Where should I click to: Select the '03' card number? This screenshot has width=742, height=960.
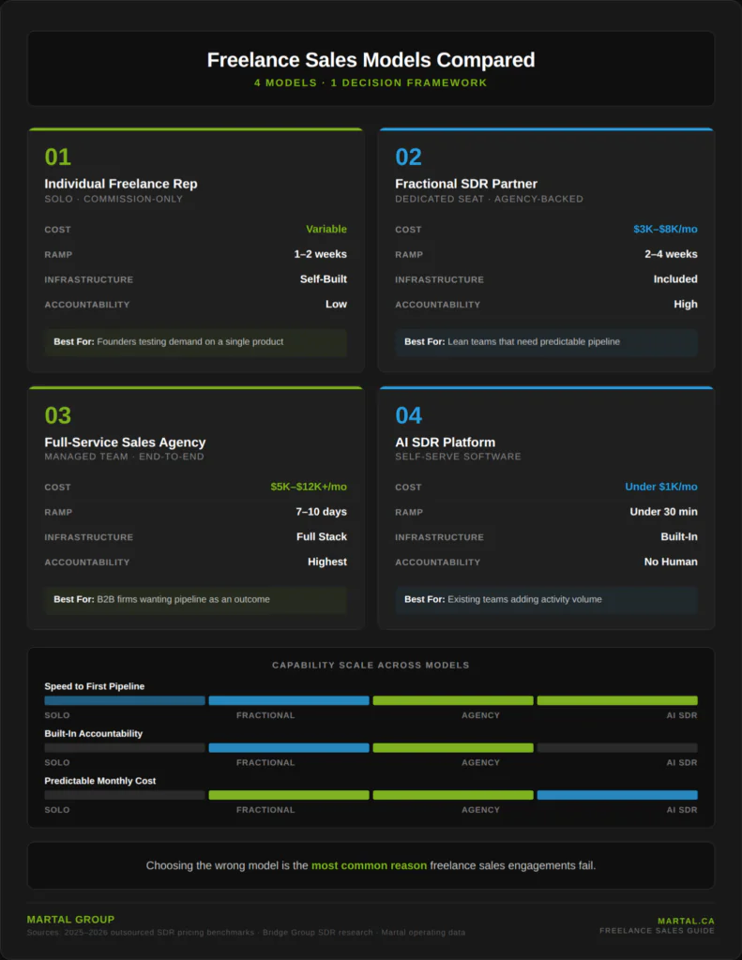coord(57,415)
